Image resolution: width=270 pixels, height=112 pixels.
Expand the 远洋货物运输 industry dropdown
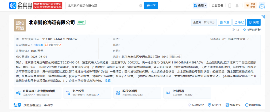tap(238, 39)
